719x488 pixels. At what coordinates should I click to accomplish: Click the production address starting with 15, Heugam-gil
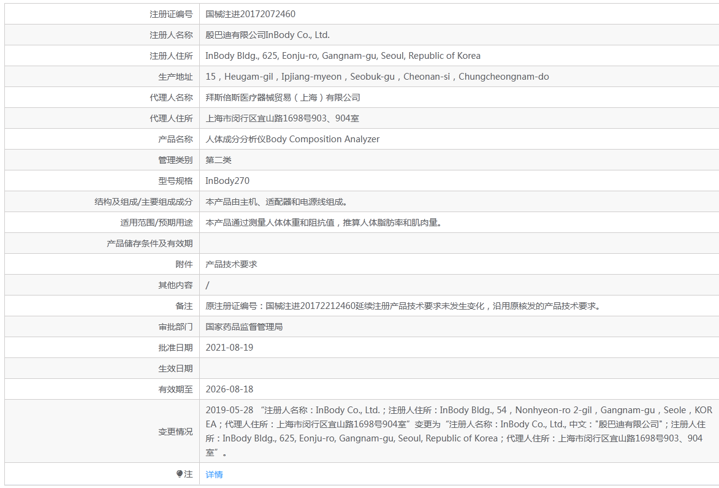(x=377, y=77)
